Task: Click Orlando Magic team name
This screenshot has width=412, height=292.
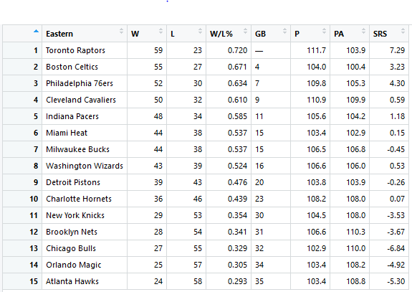Action: tap(74, 265)
